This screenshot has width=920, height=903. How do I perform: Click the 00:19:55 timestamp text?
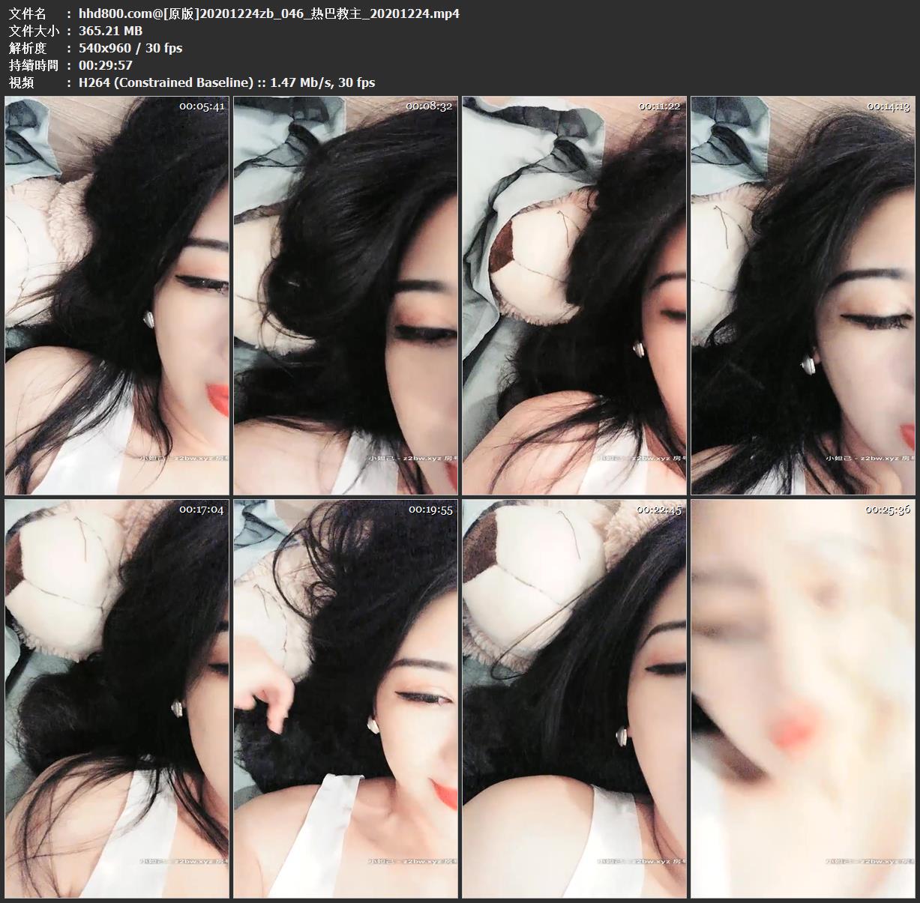430,510
